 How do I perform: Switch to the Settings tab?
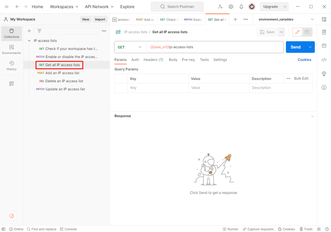point(220,60)
